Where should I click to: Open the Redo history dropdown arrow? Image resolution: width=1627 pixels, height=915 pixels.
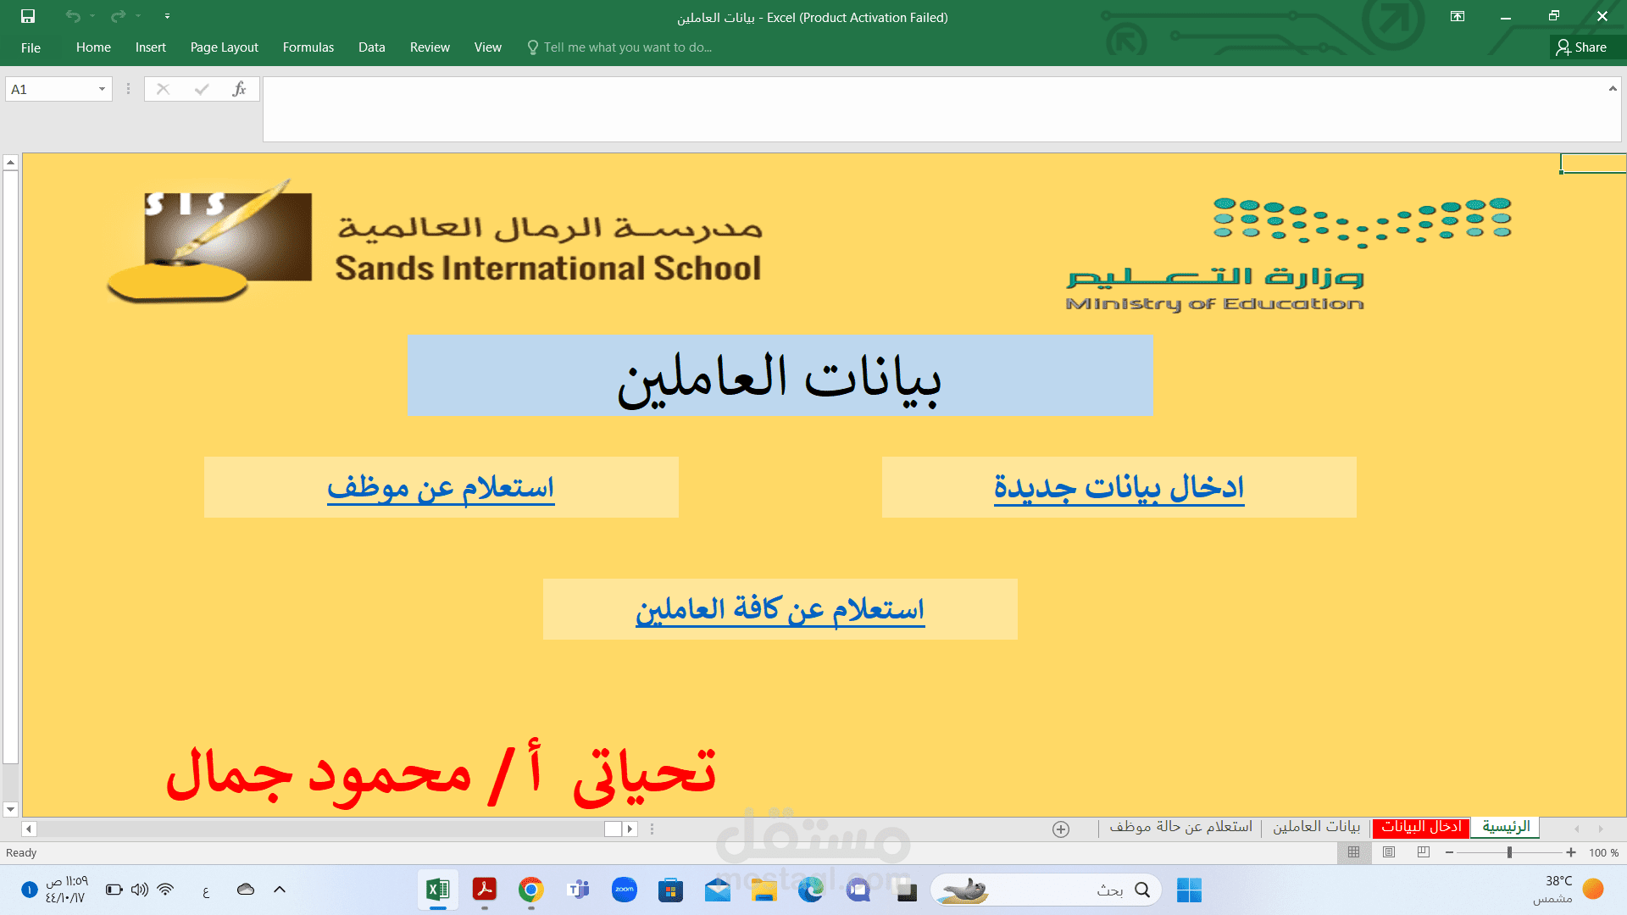138,16
